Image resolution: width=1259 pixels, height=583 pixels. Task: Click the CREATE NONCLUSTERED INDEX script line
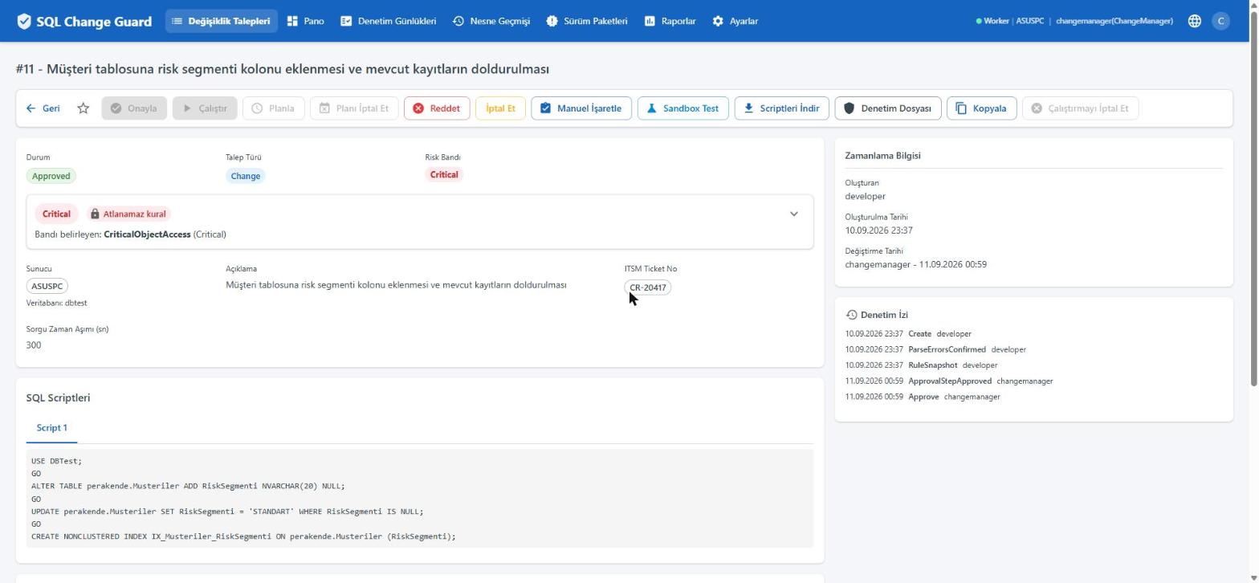pos(243,536)
